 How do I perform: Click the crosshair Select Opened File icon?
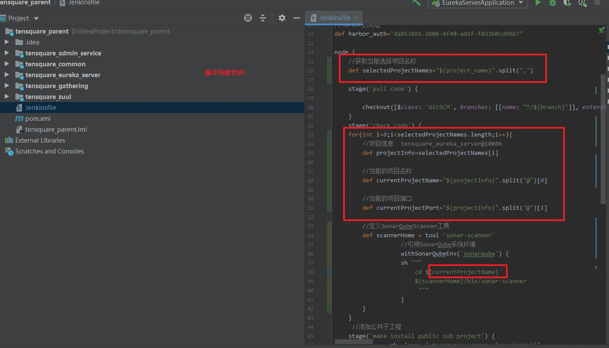tap(248, 18)
